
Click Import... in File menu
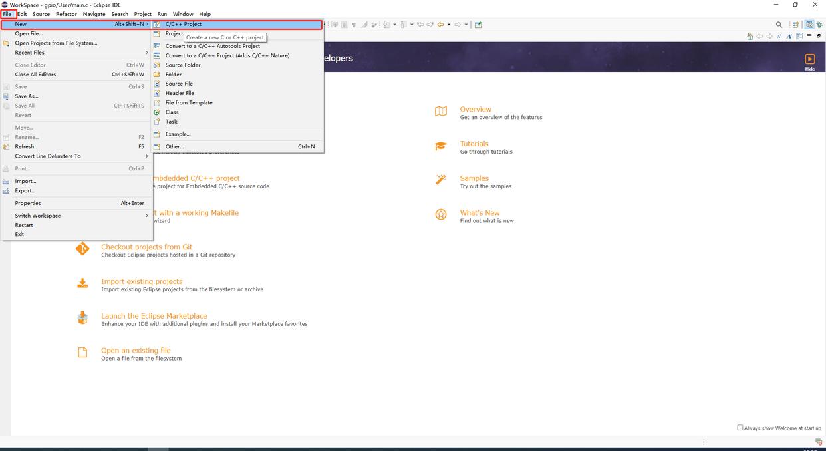[77, 181]
